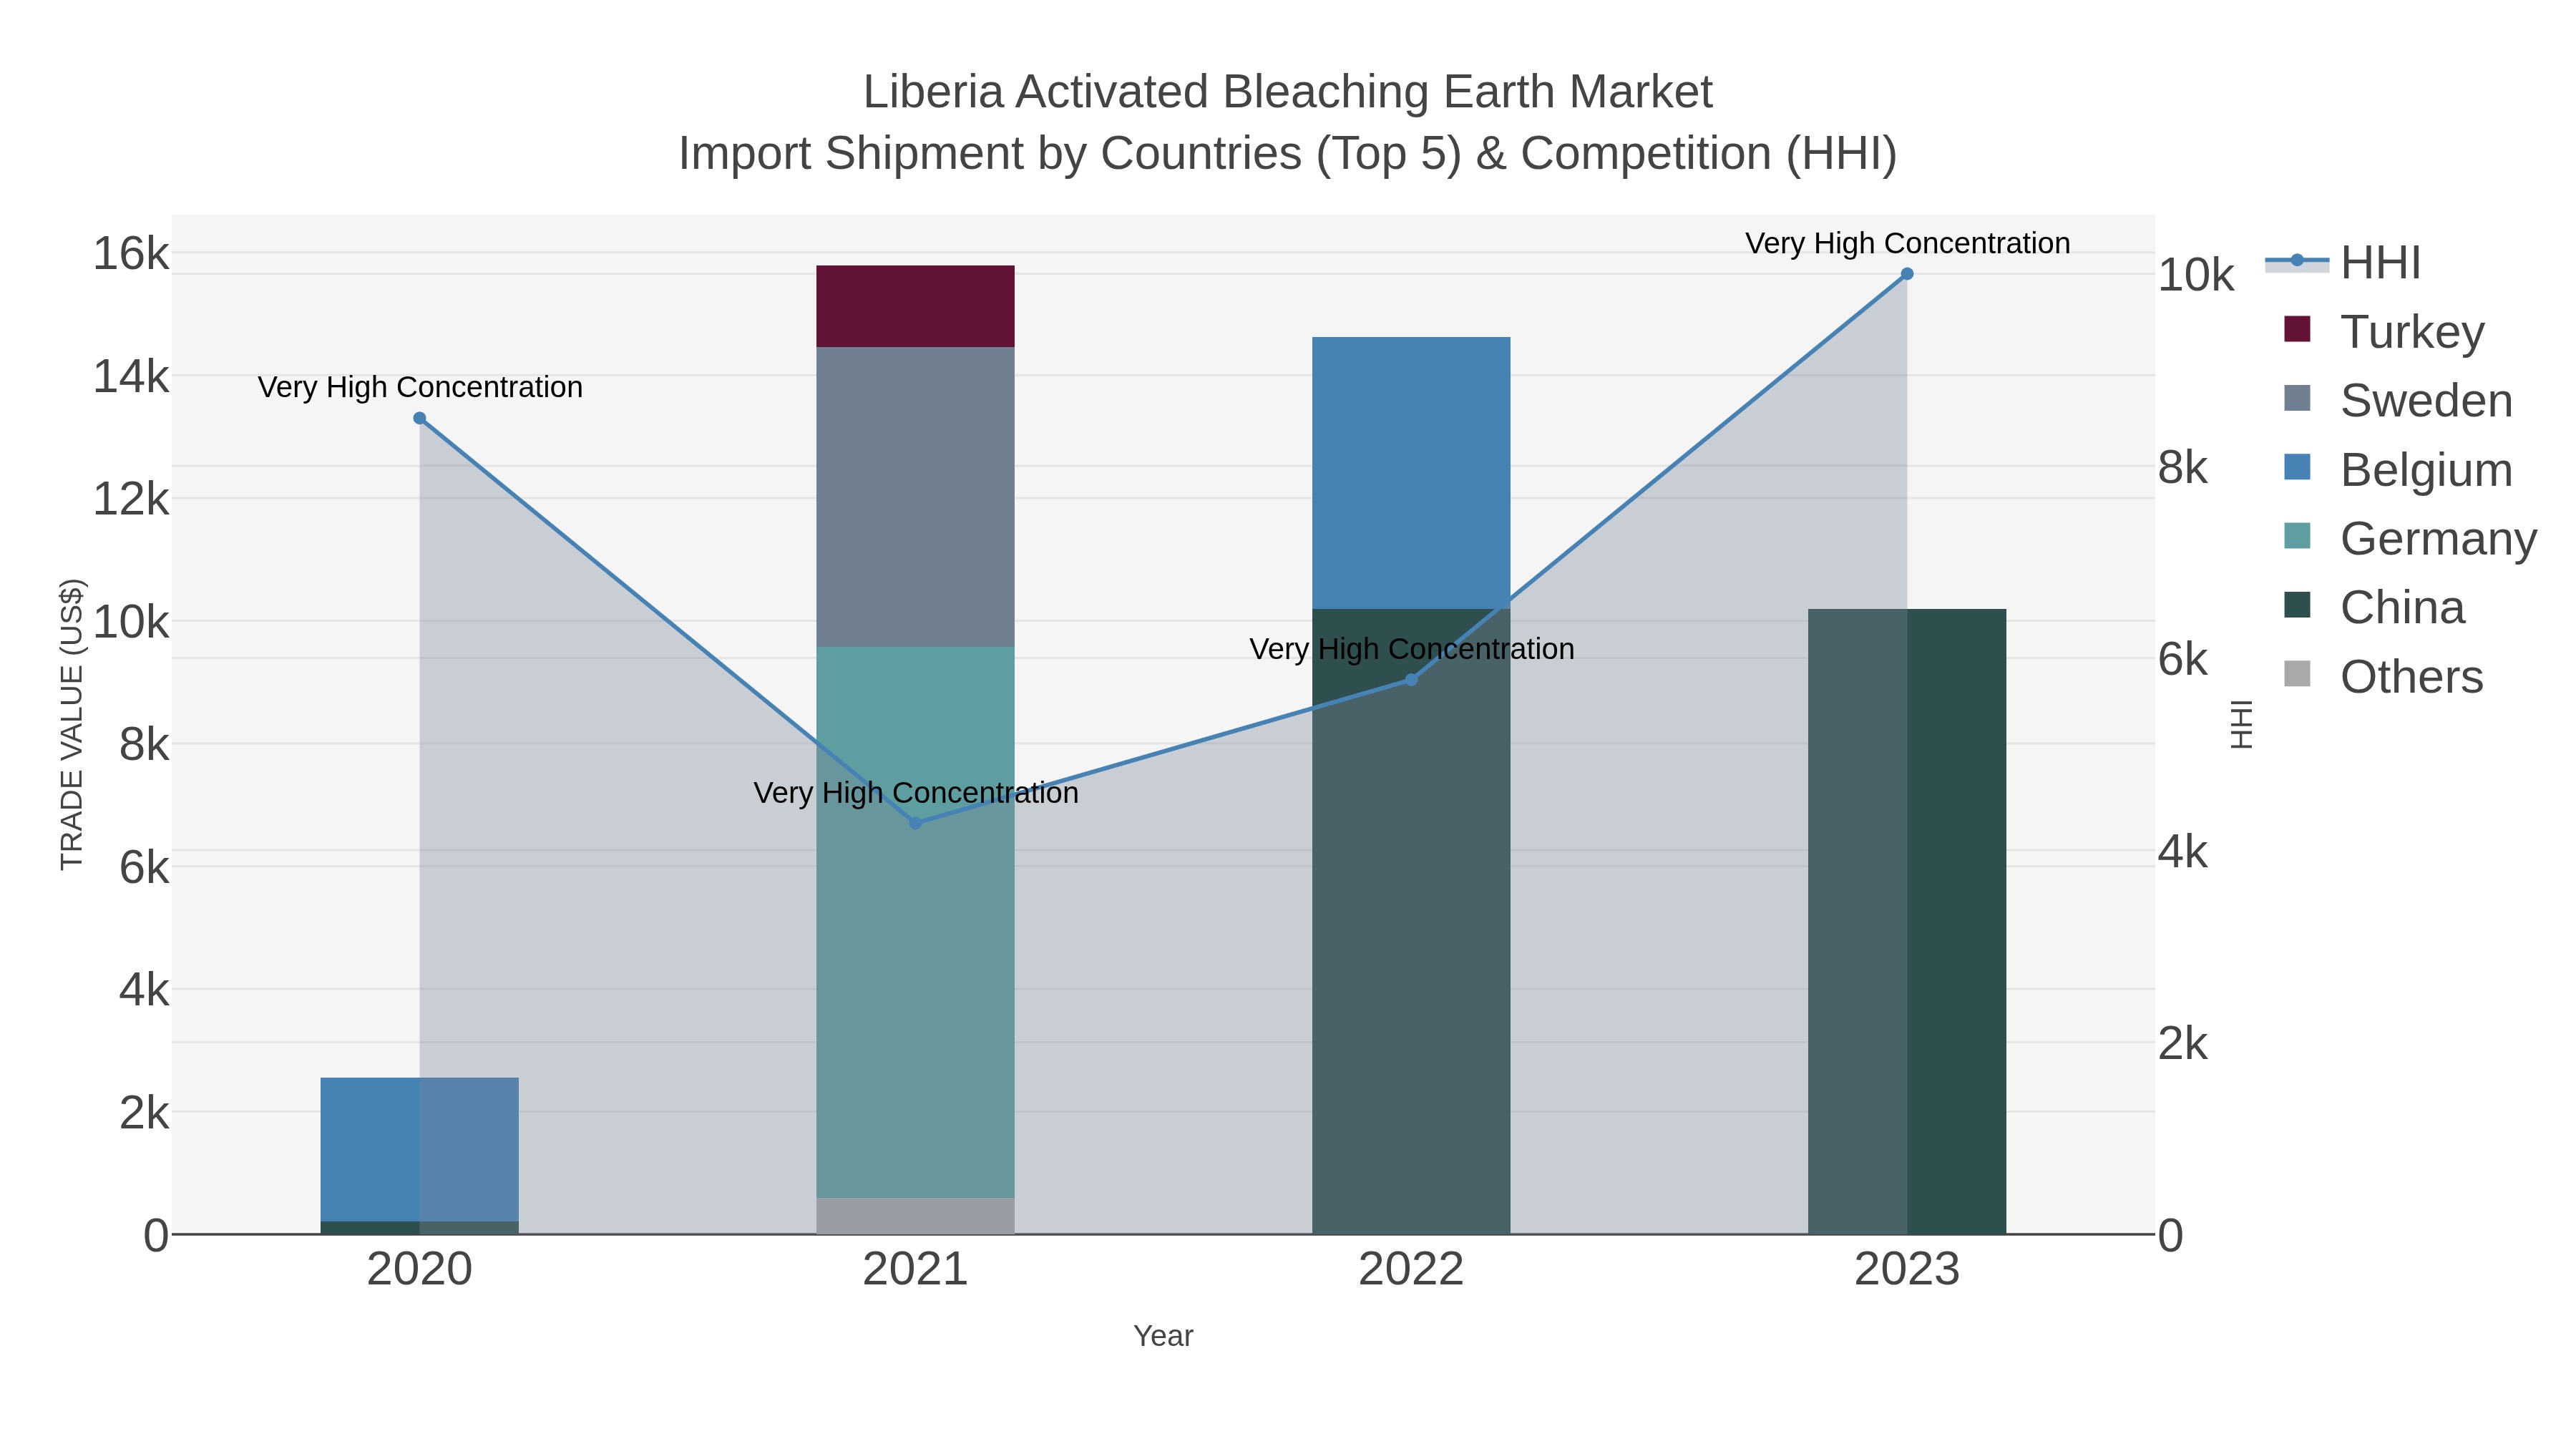This screenshot has width=2576, height=1449.
Task: Click the Belgium segment of the 2020 bar
Action: coord(420,1150)
